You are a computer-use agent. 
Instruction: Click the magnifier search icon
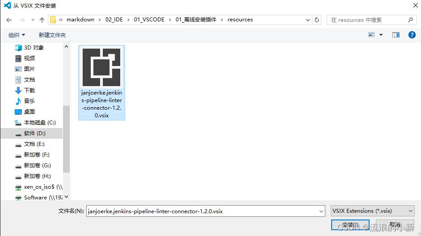click(x=410, y=20)
